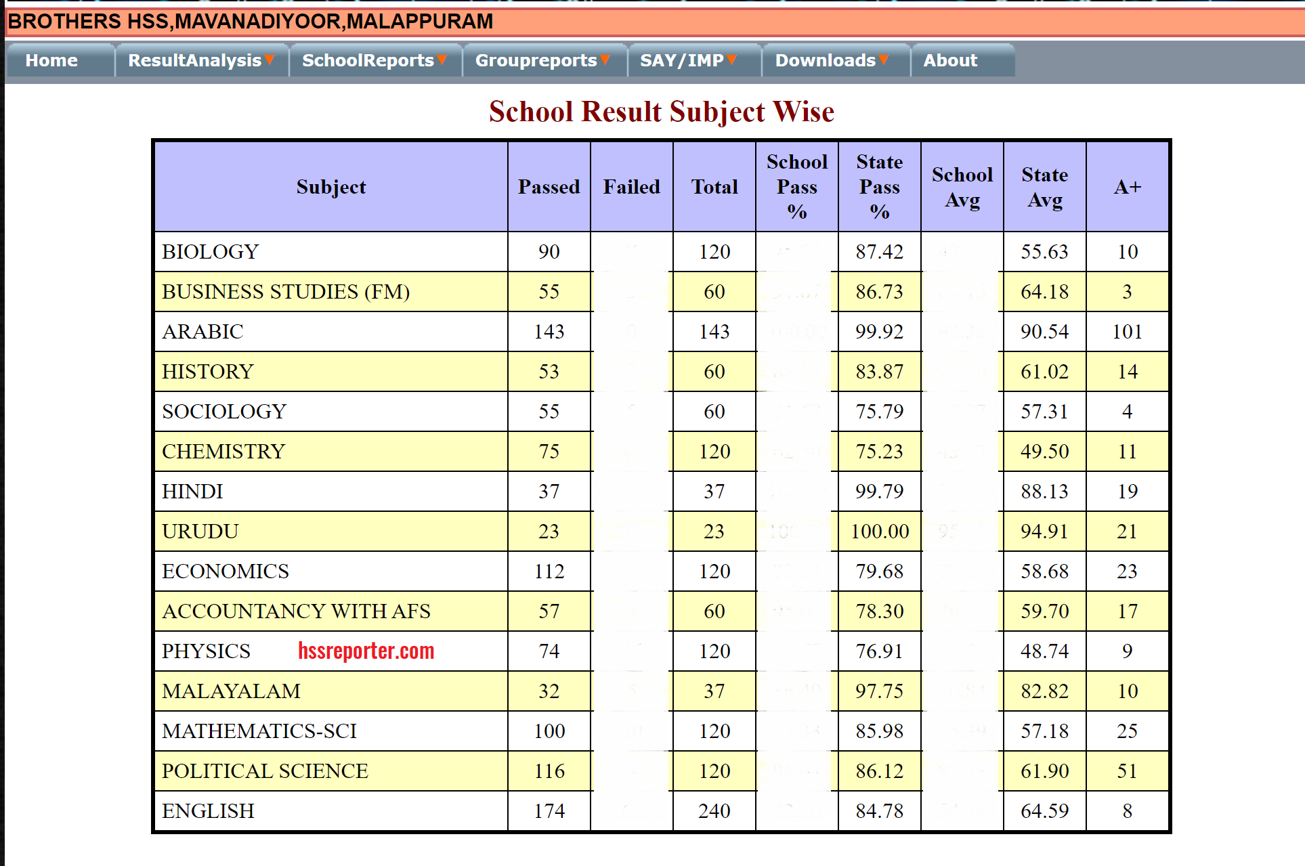This screenshot has width=1305, height=866.
Task: Click the School Result Subject Wise heading
Action: click(661, 112)
